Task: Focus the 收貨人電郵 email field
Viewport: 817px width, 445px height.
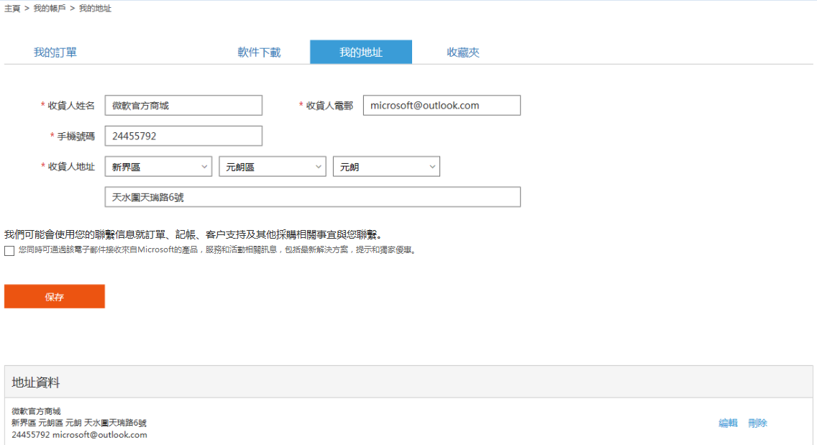Action: tap(442, 106)
